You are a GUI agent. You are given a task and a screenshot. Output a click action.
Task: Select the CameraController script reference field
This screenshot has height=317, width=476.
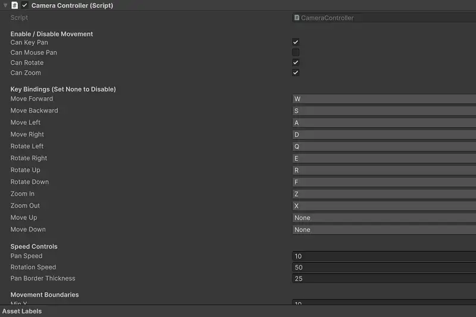pyautogui.click(x=384, y=18)
